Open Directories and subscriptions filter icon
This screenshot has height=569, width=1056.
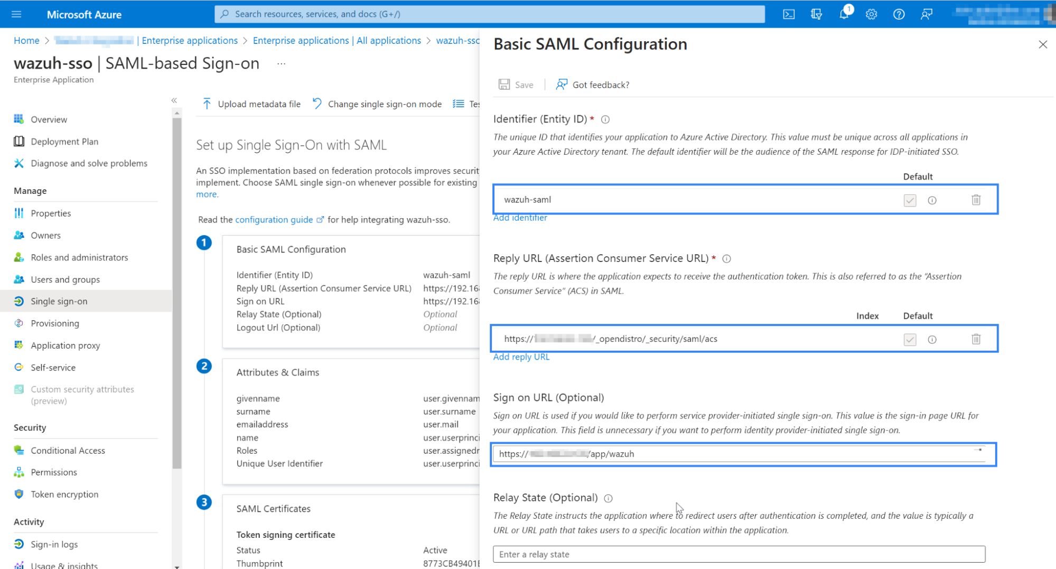(x=816, y=14)
